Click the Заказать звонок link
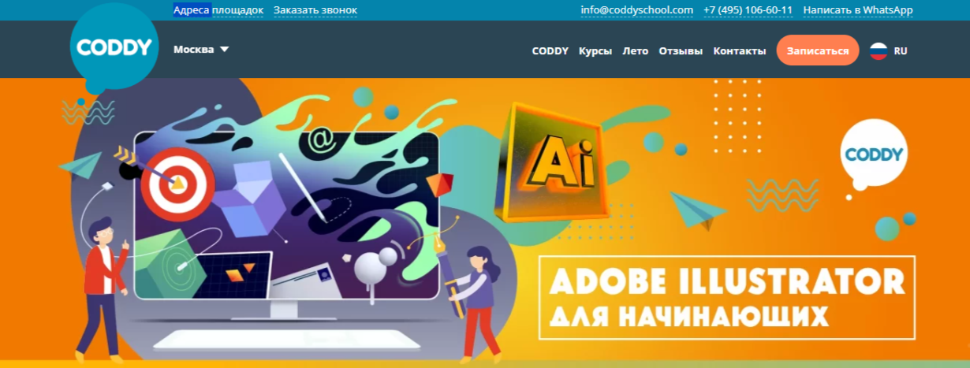This screenshot has width=970, height=368. [x=315, y=10]
